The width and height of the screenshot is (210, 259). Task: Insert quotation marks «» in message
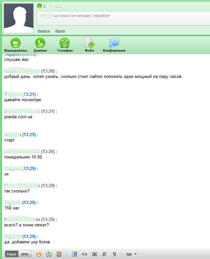tap(84, 254)
